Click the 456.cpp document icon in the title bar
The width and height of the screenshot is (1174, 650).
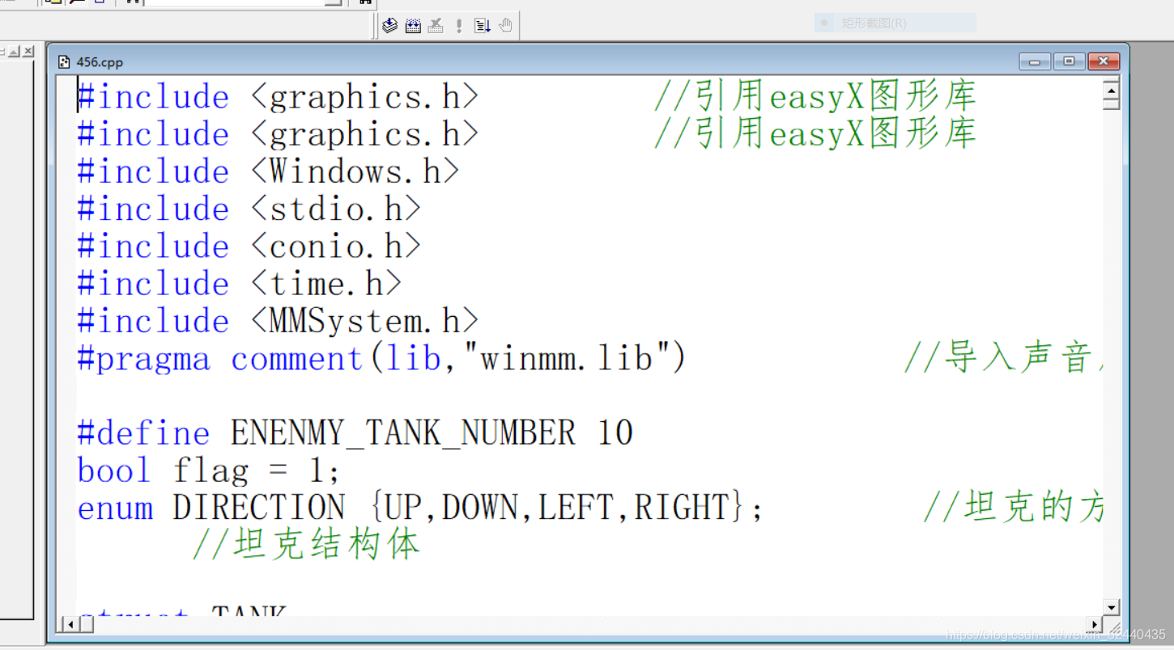(x=64, y=62)
